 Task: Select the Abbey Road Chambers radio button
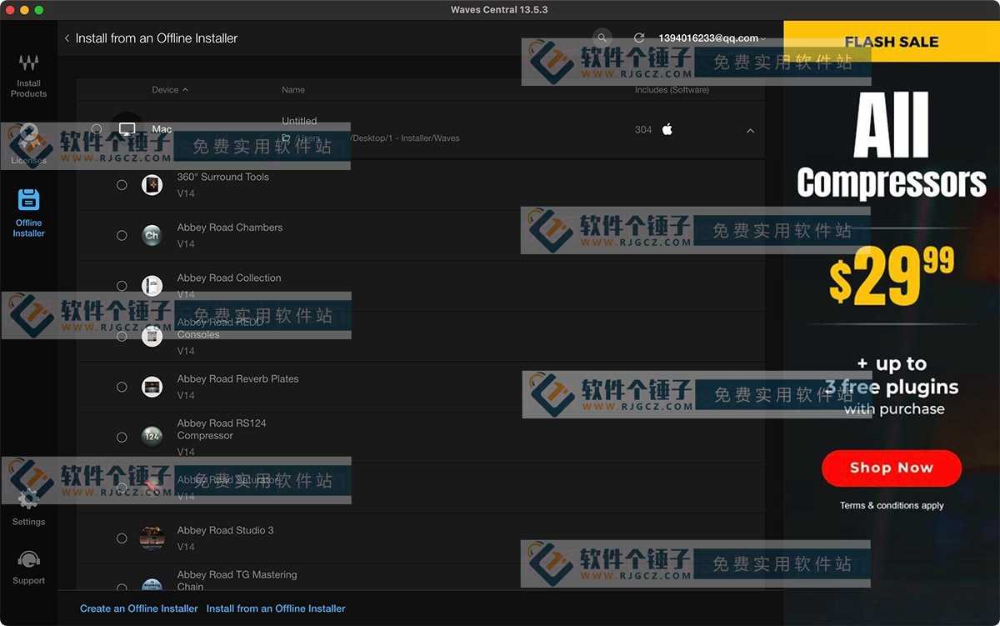click(x=122, y=236)
